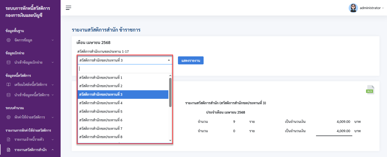Image resolution: width=387 pixels, height=157 pixels.
Task: Collapse the รายงานสวัสดิการสำนัก chevron
Action: point(53,150)
